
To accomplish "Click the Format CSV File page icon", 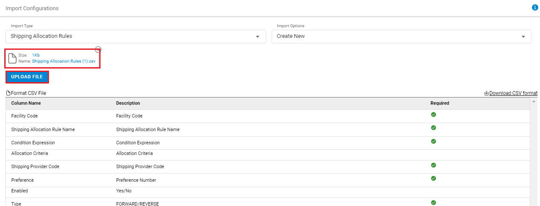I will (x=8, y=93).
